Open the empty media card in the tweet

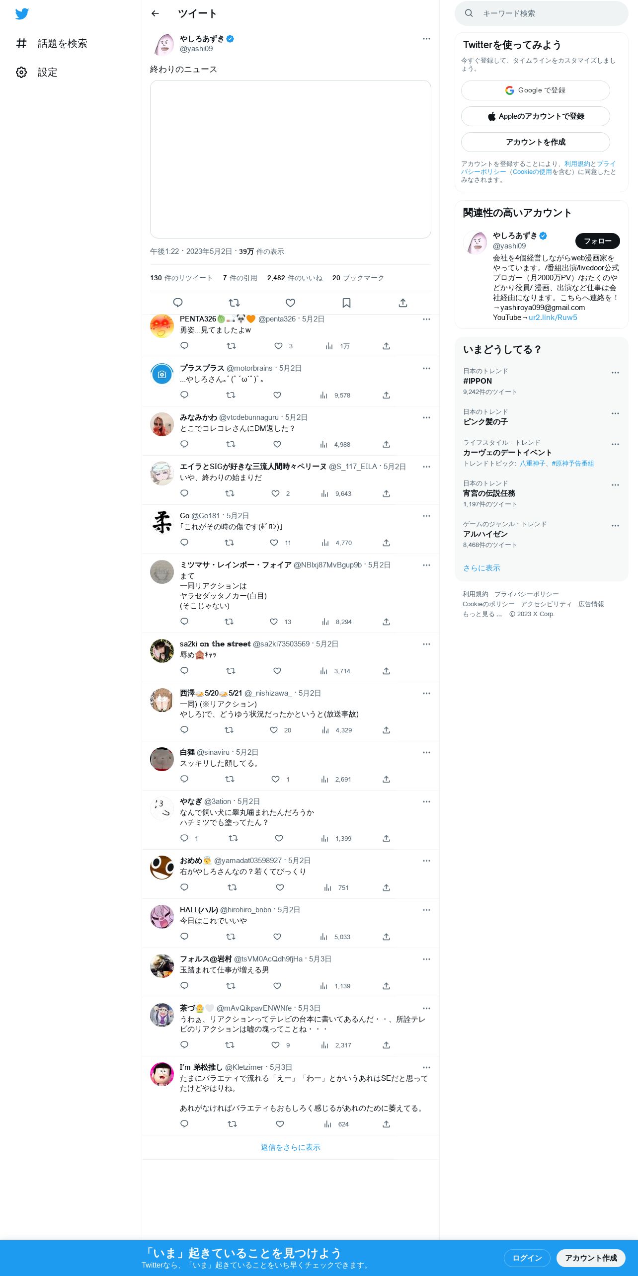point(291,159)
